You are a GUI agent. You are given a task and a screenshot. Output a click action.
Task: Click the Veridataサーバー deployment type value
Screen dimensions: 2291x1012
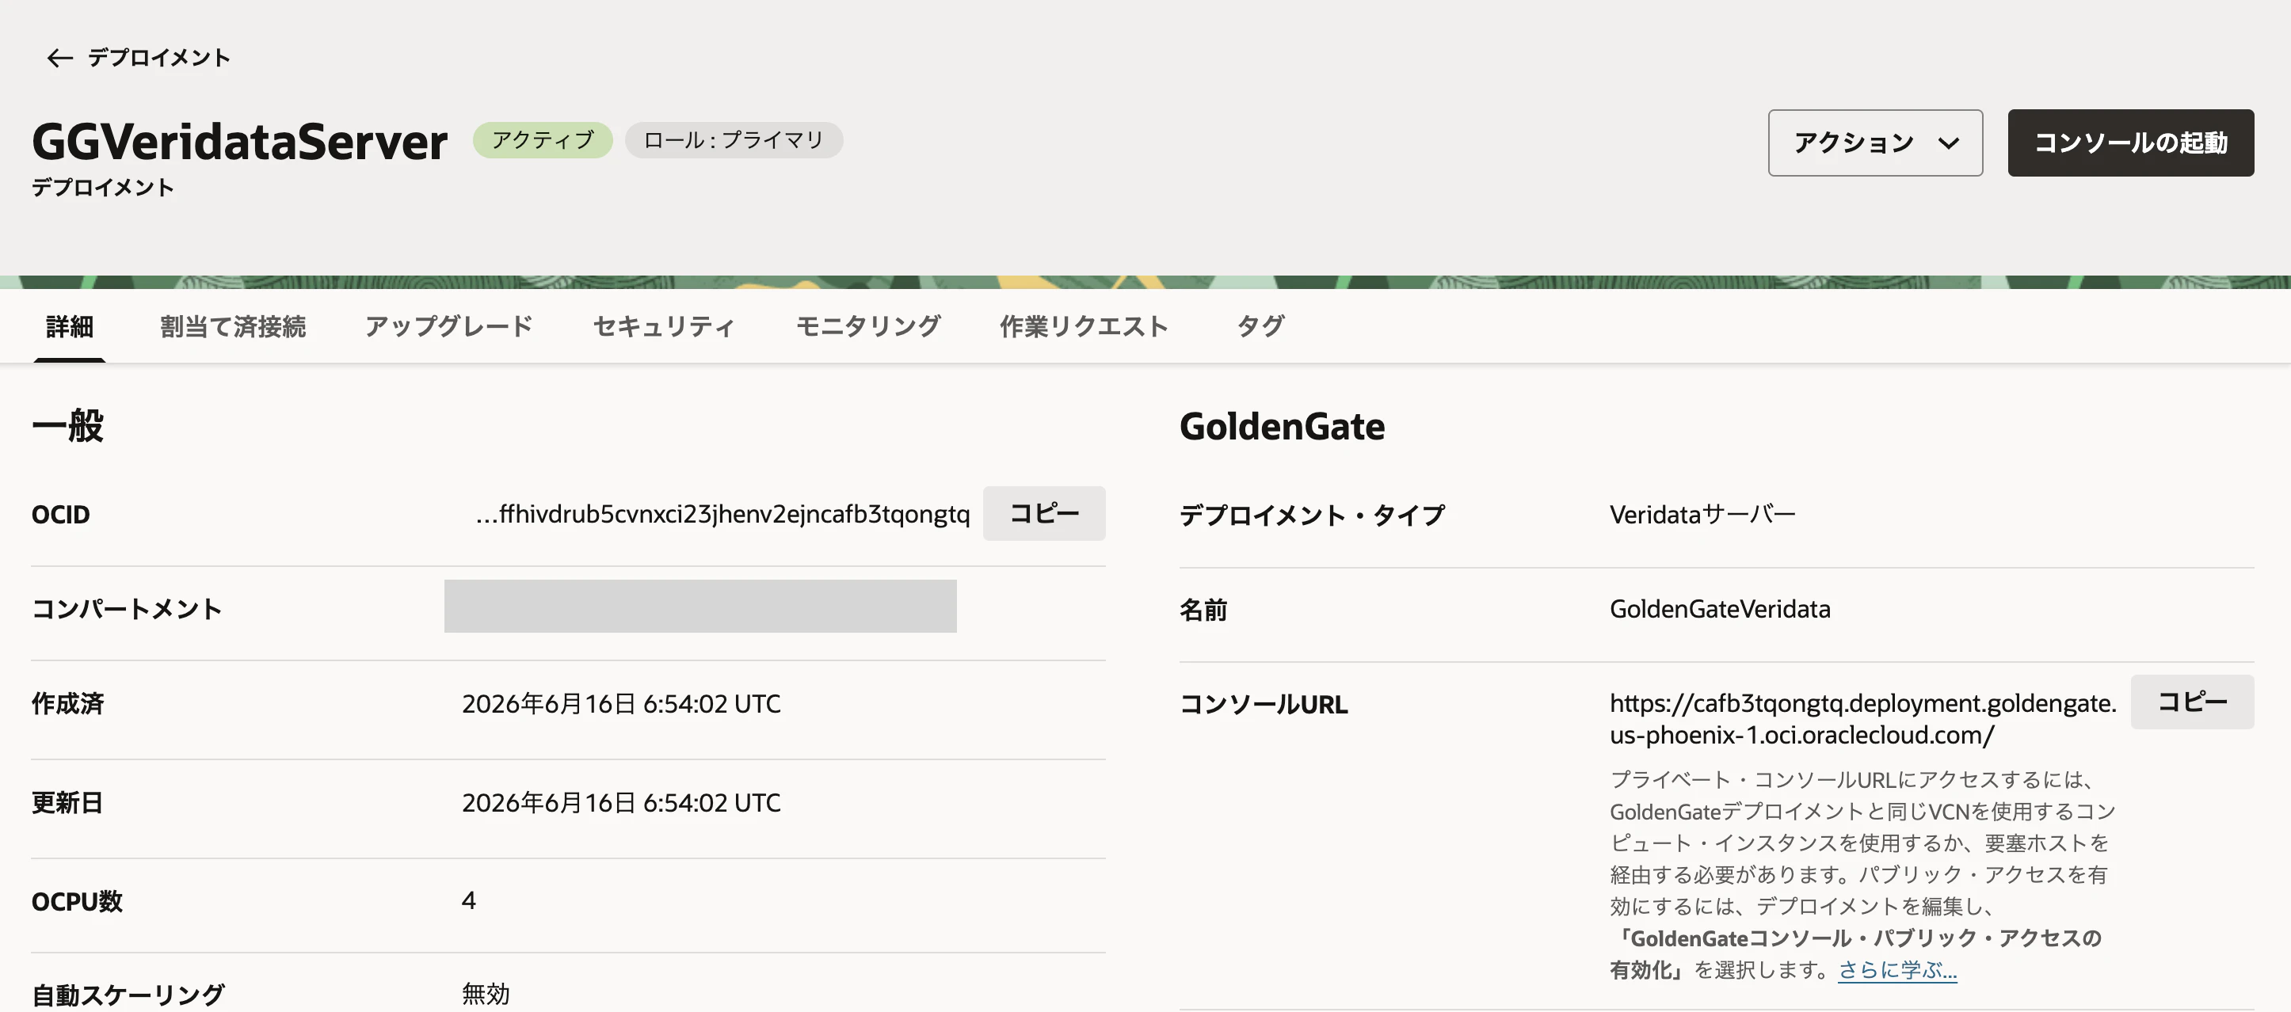click(1702, 514)
